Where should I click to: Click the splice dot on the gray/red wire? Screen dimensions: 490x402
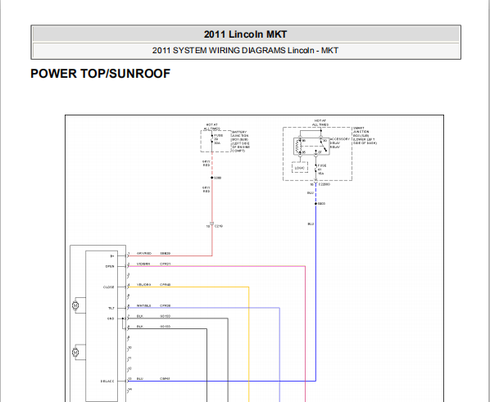(x=212, y=178)
